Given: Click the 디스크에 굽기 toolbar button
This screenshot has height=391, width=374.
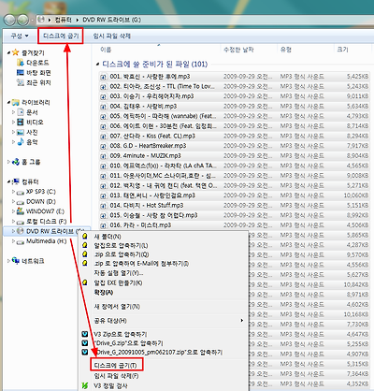Looking at the screenshot, I should click(x=61, y=36).
